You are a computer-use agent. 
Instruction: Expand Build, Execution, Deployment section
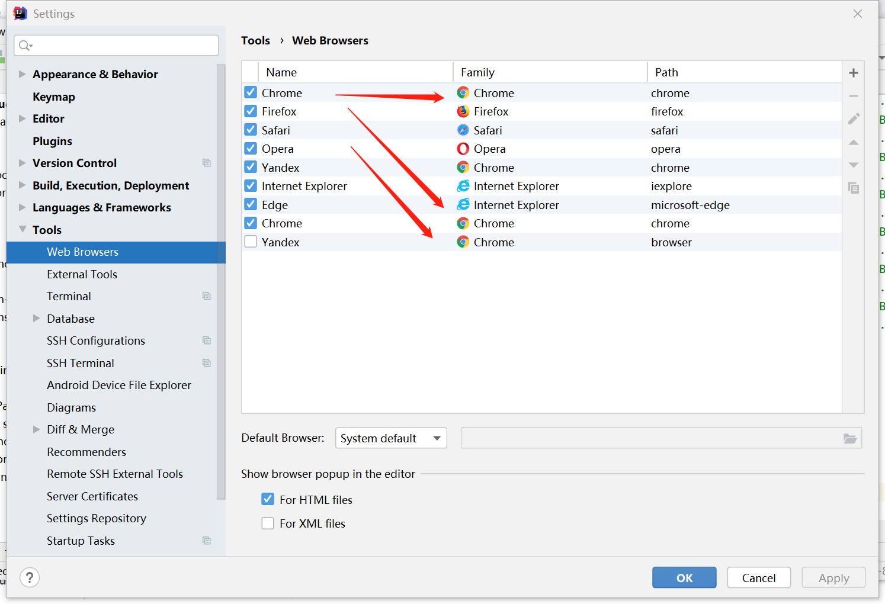coord(22,185)
